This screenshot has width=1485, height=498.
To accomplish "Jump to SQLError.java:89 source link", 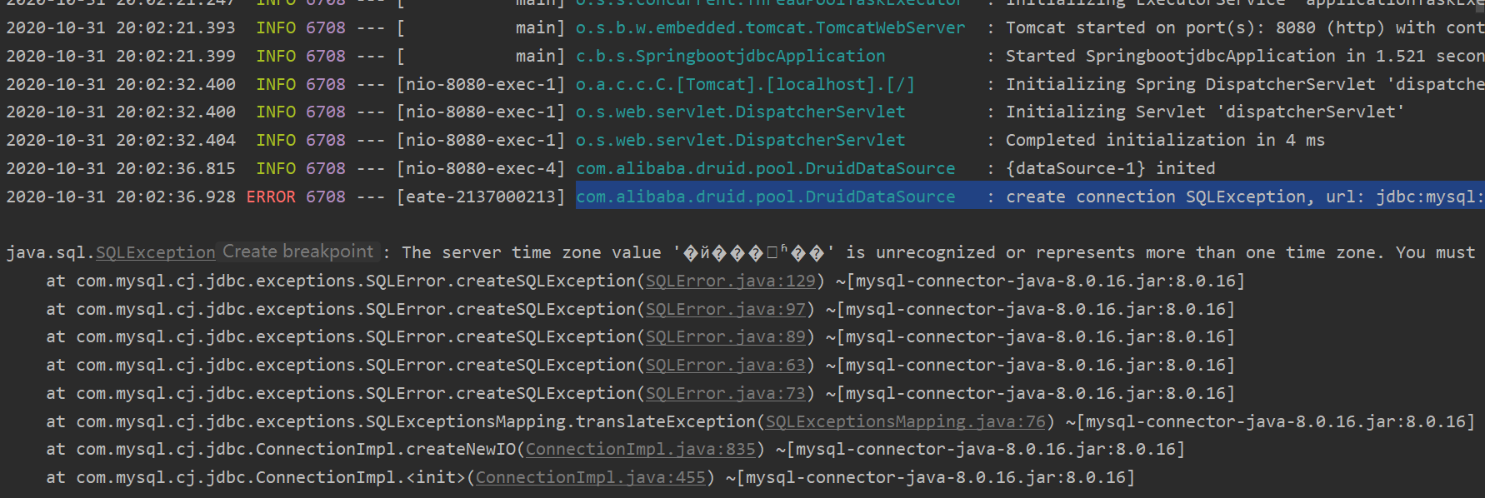I will [726, 336].
